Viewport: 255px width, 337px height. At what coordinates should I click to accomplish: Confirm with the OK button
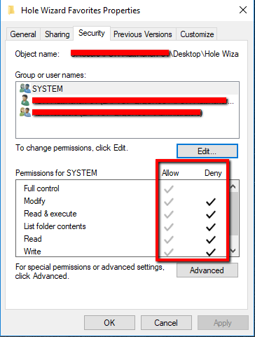click(x=109, y=323)
